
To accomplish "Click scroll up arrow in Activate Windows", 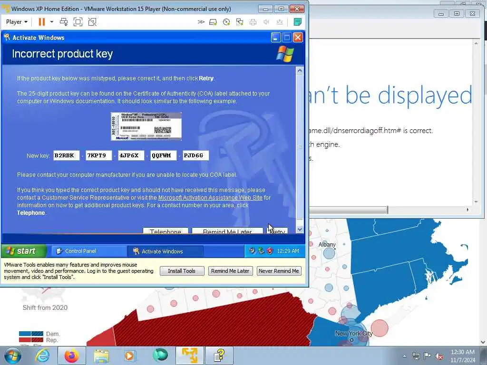I will [x=300, y=70].
